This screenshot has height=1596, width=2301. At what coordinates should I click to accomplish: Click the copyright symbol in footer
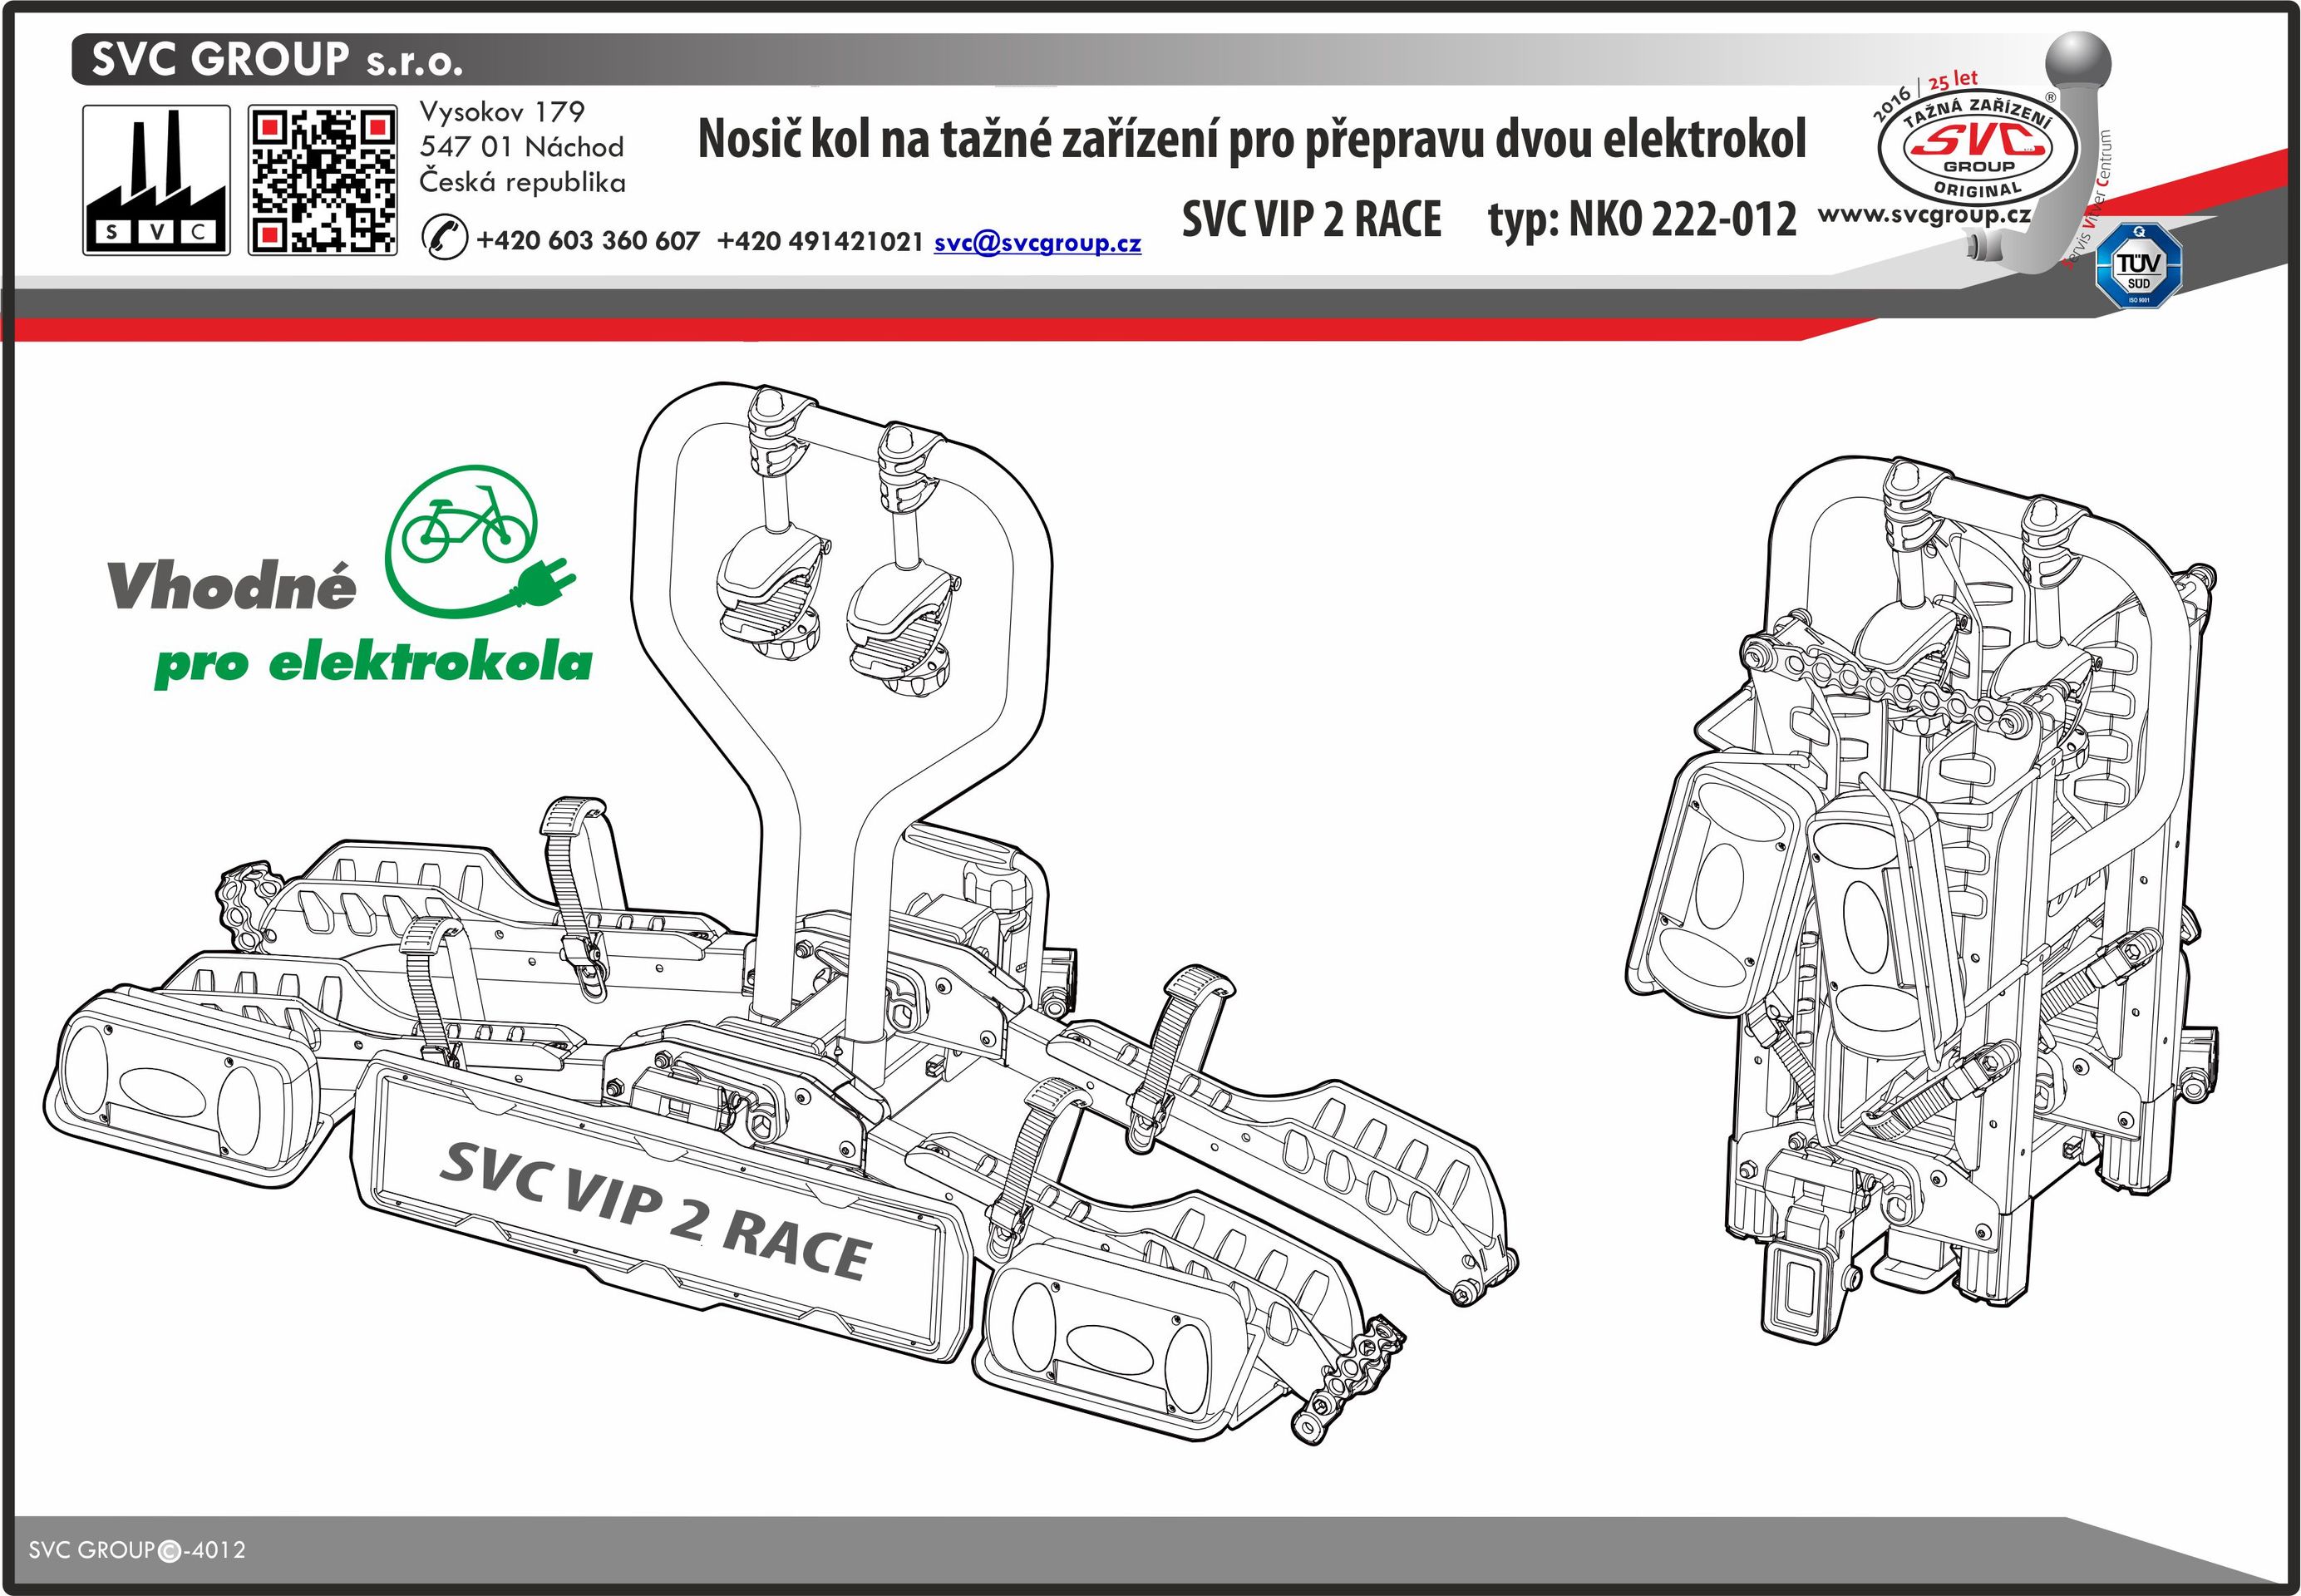tap(170, 1551)
